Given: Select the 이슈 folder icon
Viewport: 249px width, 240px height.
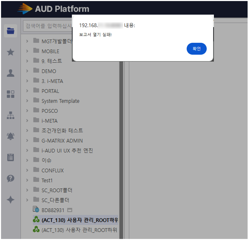Looking at the screenshot, I should (x=36, y=160).
